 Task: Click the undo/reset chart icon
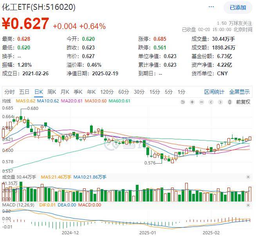point(183,102)
